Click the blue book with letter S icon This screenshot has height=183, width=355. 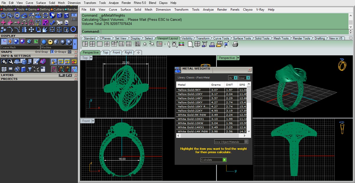pos(66,16)
